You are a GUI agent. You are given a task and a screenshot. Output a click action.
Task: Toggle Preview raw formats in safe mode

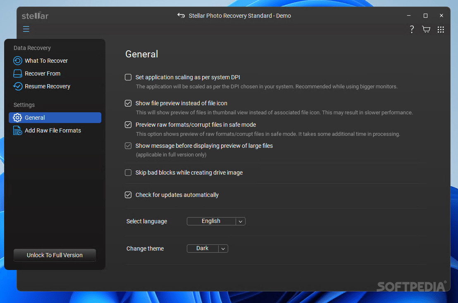pyautogui.click(x=128, y=125)
